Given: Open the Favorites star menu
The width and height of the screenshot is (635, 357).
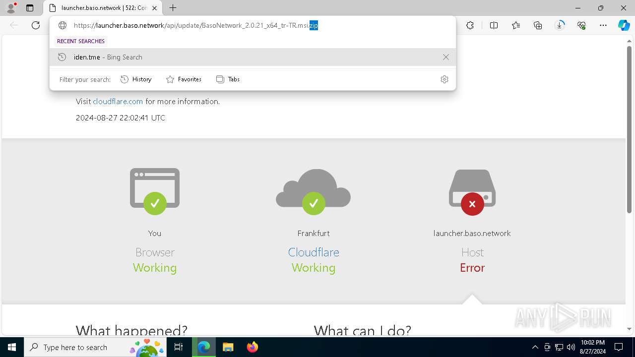Looking at the screenshot, I should (x=516, y=25).
